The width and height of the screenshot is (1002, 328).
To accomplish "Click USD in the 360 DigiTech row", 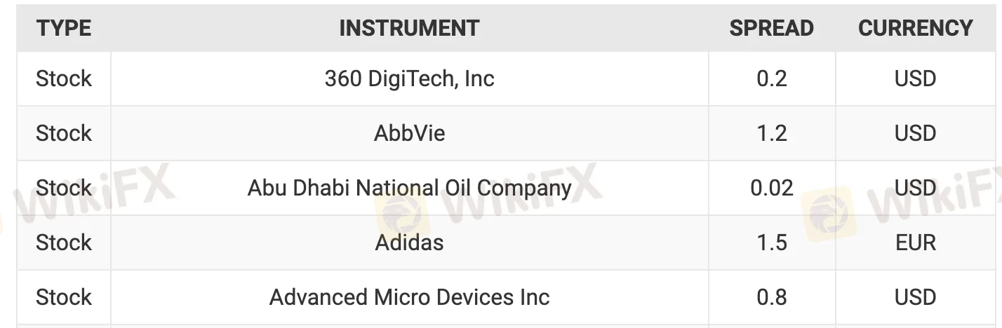I will pyautogui.click(x=915, y=78).
